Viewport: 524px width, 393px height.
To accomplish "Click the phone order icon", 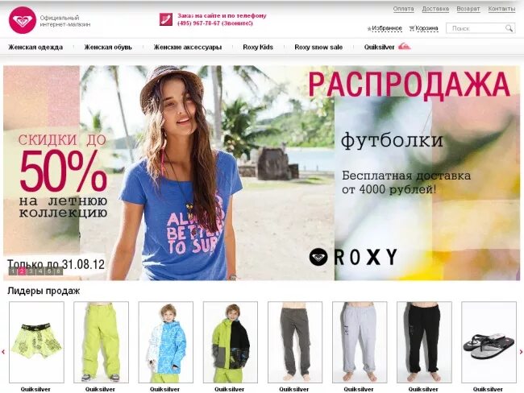I will coord(166,19).
